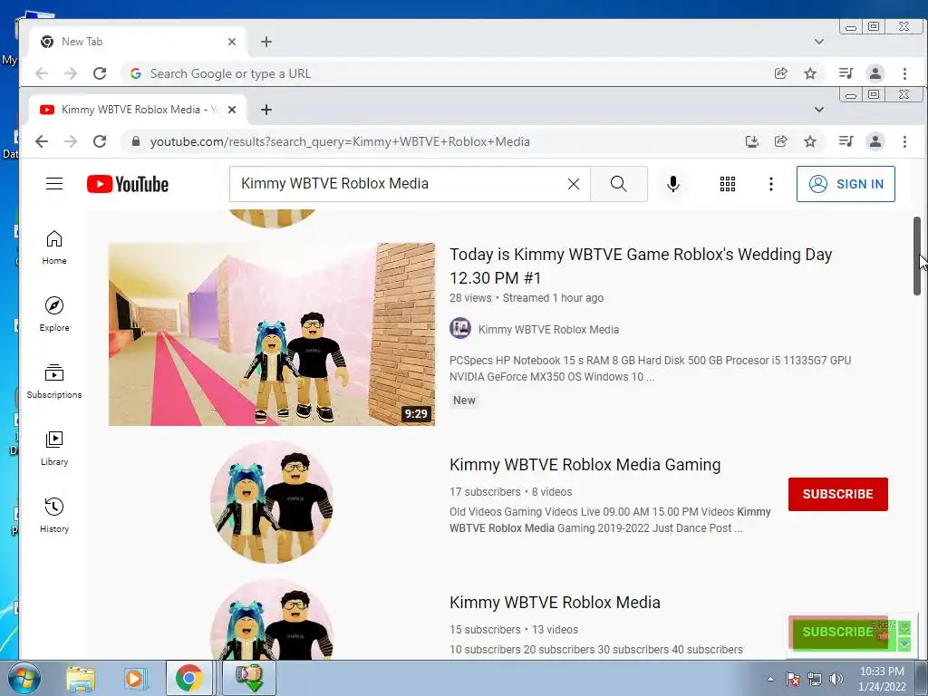This screenshot has height=696, width=928.
Task: Click the wedding day video thumbnail
Action: coord(272,333)
